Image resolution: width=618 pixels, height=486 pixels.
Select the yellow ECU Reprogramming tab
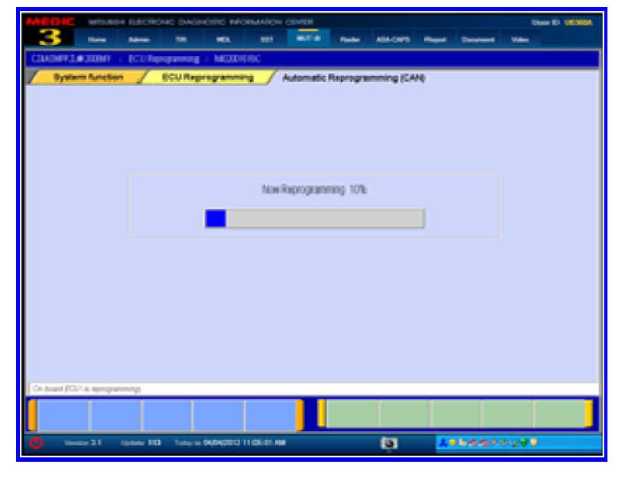pos(207,78)
